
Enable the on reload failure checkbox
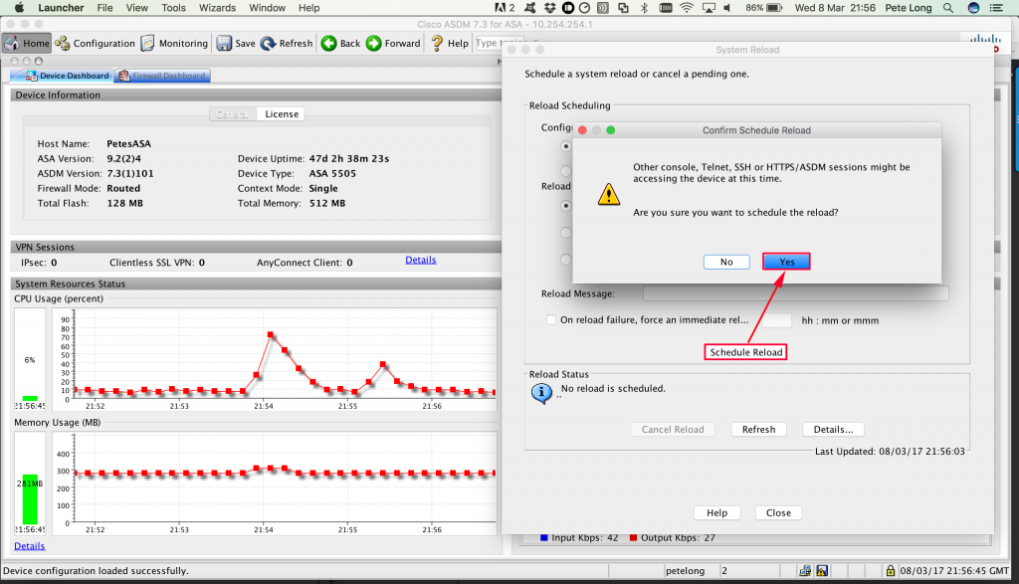(x=551, y=319)
